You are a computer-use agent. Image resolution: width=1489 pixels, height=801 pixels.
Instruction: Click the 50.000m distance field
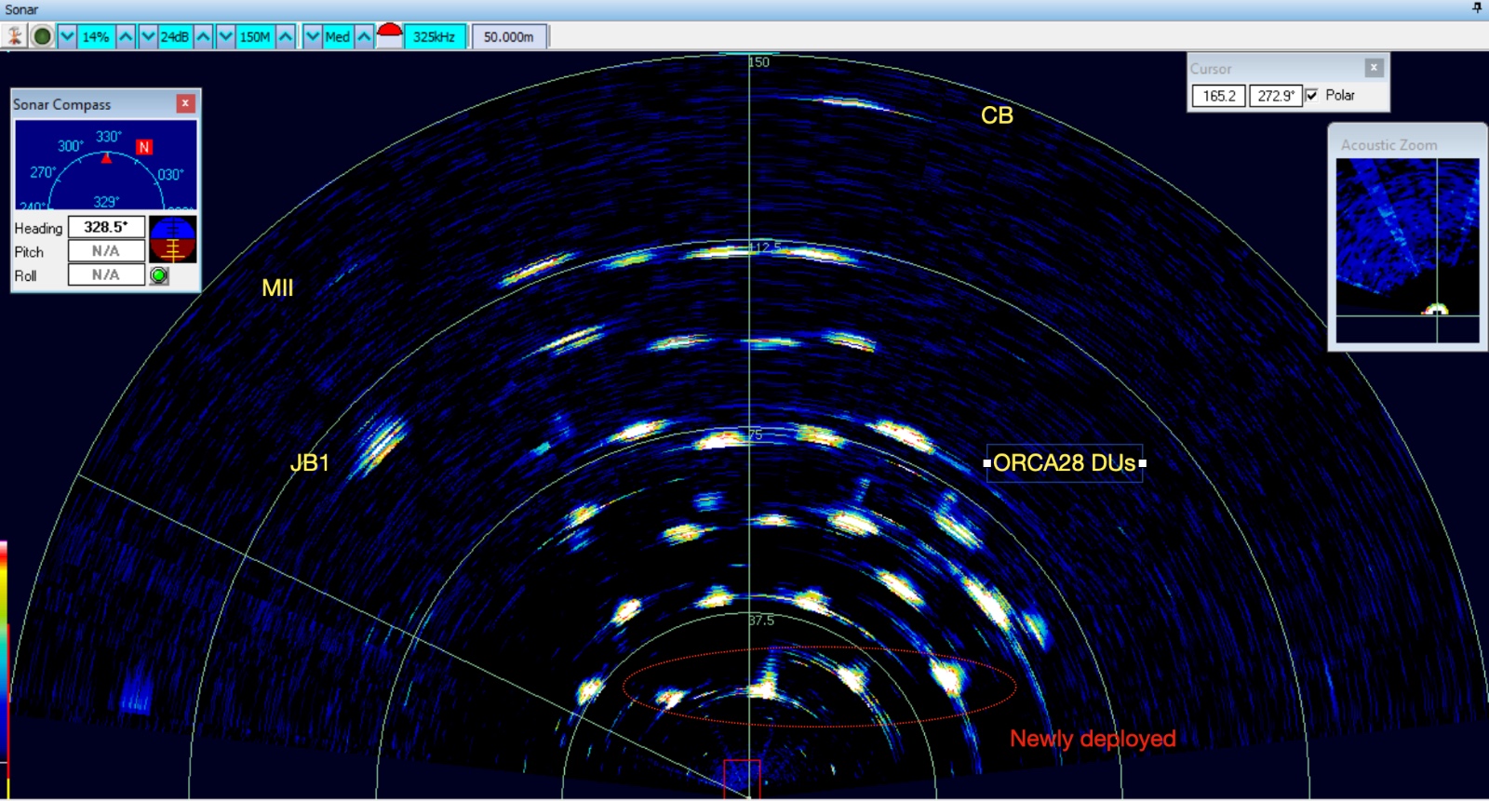click(x=509, y=36)
